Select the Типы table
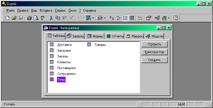The width and height of the screenshot is (213, 108). (61, 80)
